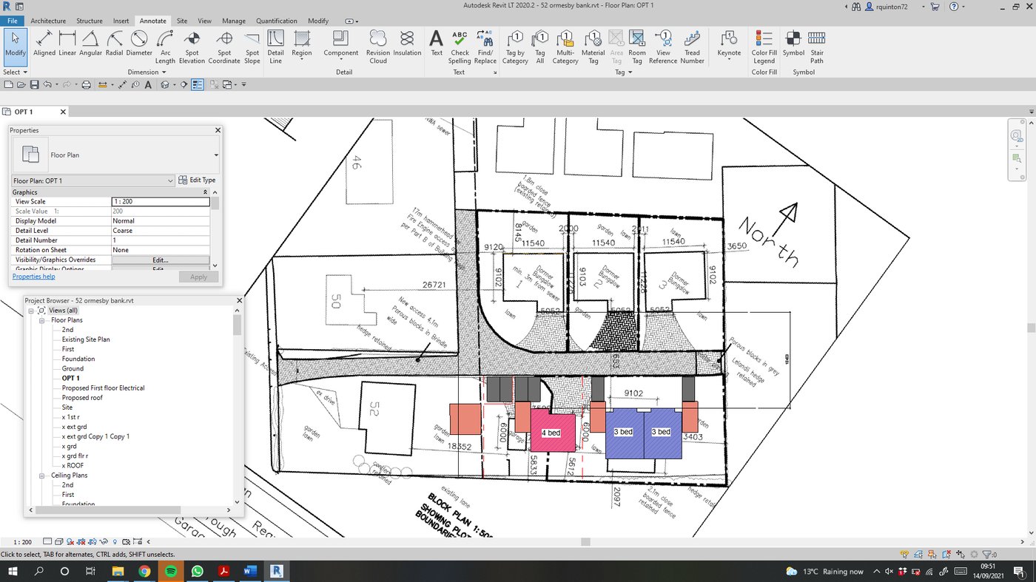1036x582 pixels.
Task: Collapse the Floor Plans tree node
Action: [x=43, y=320]
